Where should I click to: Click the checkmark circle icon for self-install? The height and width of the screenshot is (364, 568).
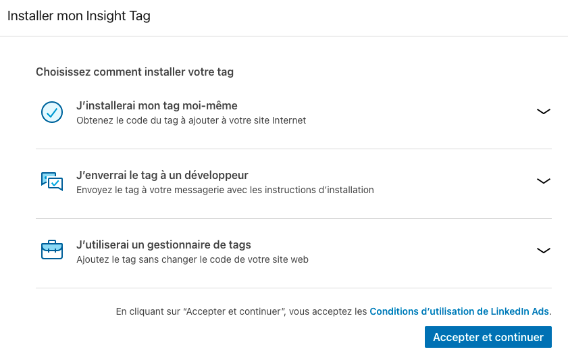coord(52,112)
